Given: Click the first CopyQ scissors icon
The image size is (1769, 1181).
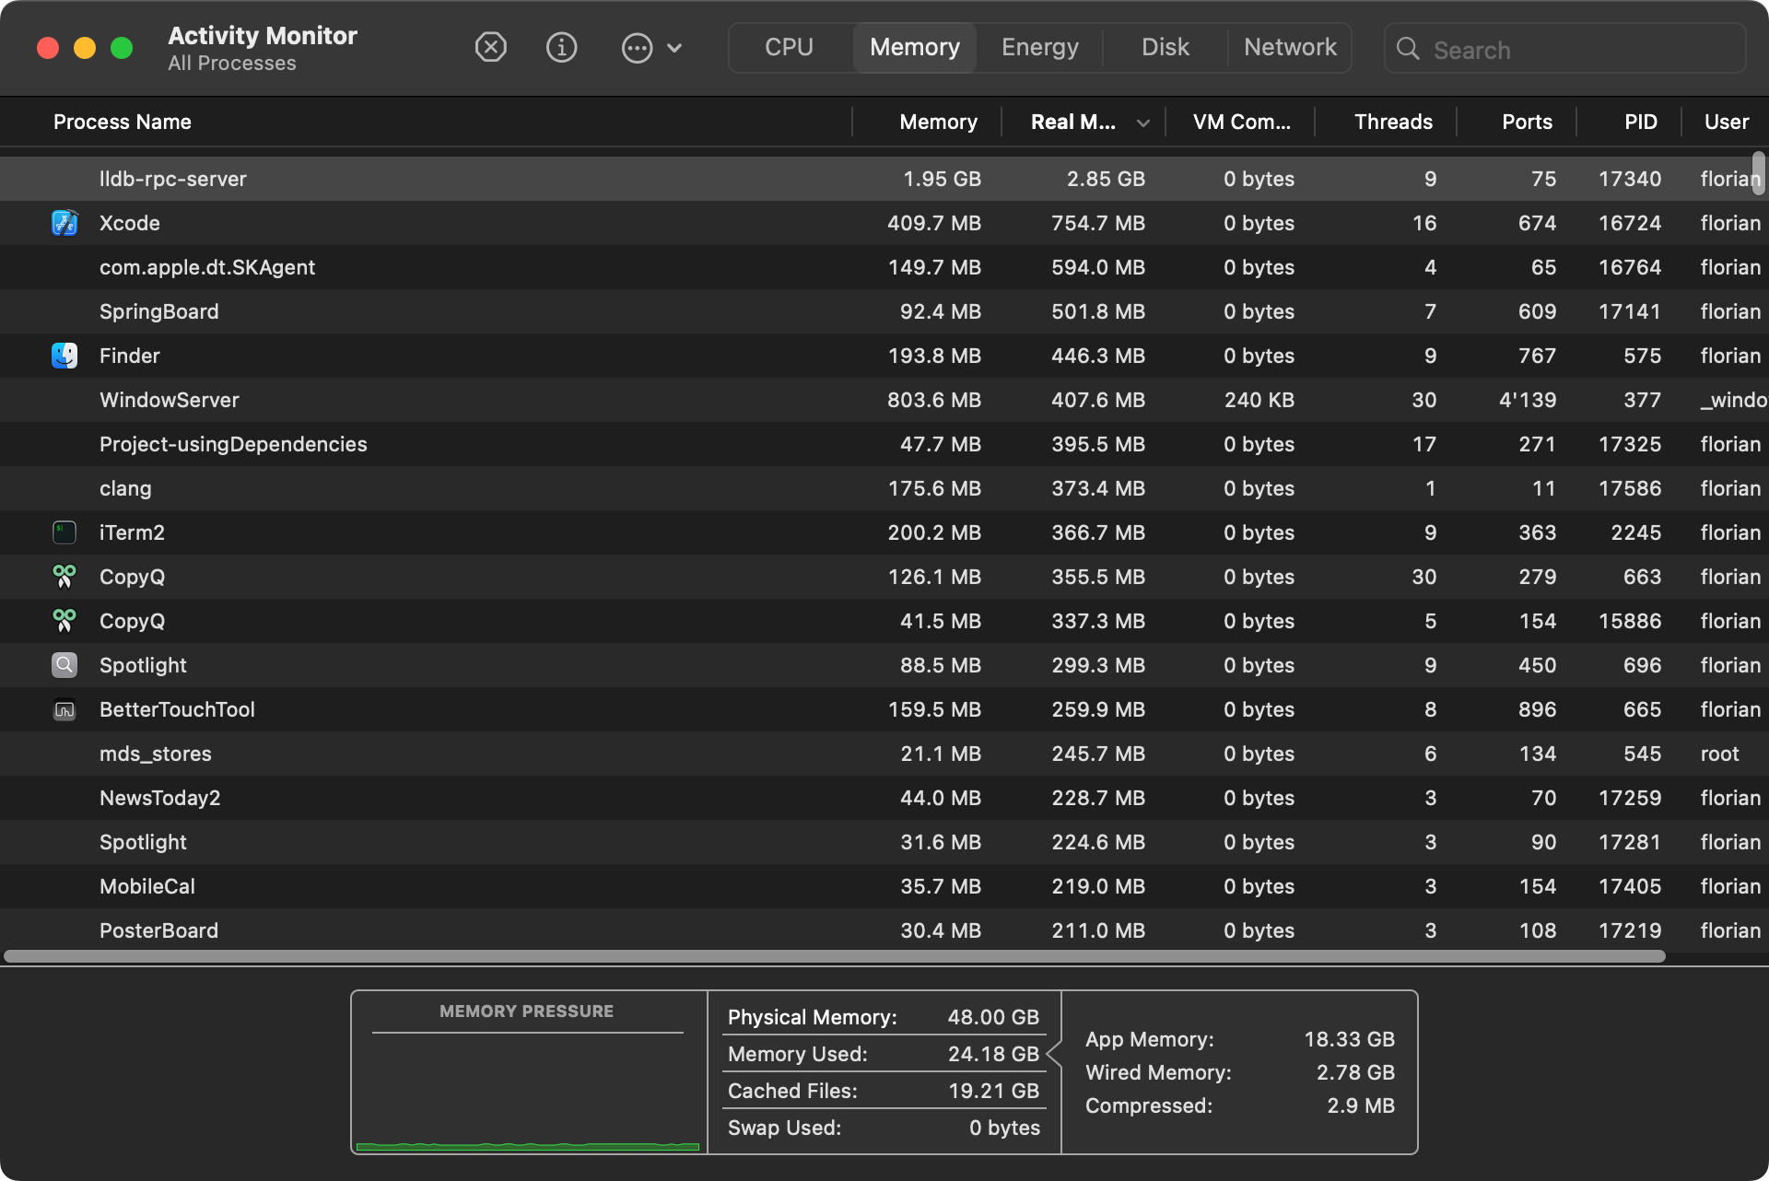Looking at the screenshot, I should click(64, 577).
